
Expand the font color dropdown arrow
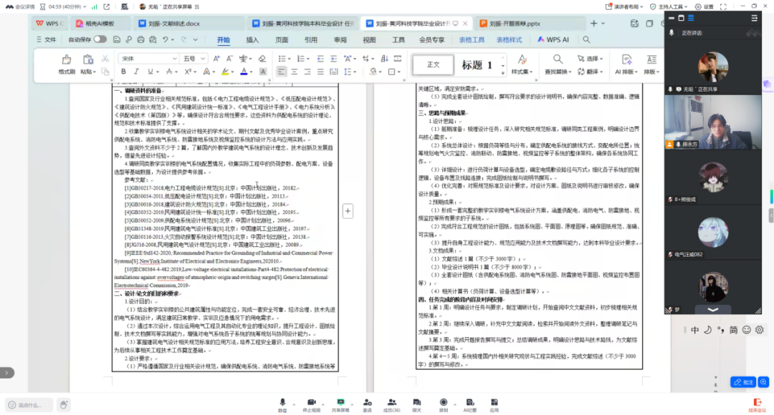251,71
